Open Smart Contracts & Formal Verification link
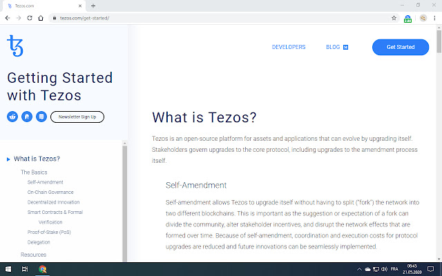The image size is (442, 276). tap(55, 217)
